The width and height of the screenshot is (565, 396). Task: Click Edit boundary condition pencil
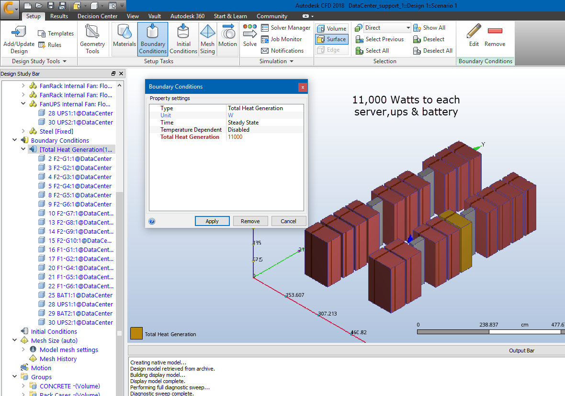(x=474, y=35)
